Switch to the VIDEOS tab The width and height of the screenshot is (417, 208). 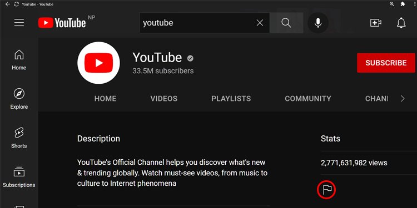[164, 99]
